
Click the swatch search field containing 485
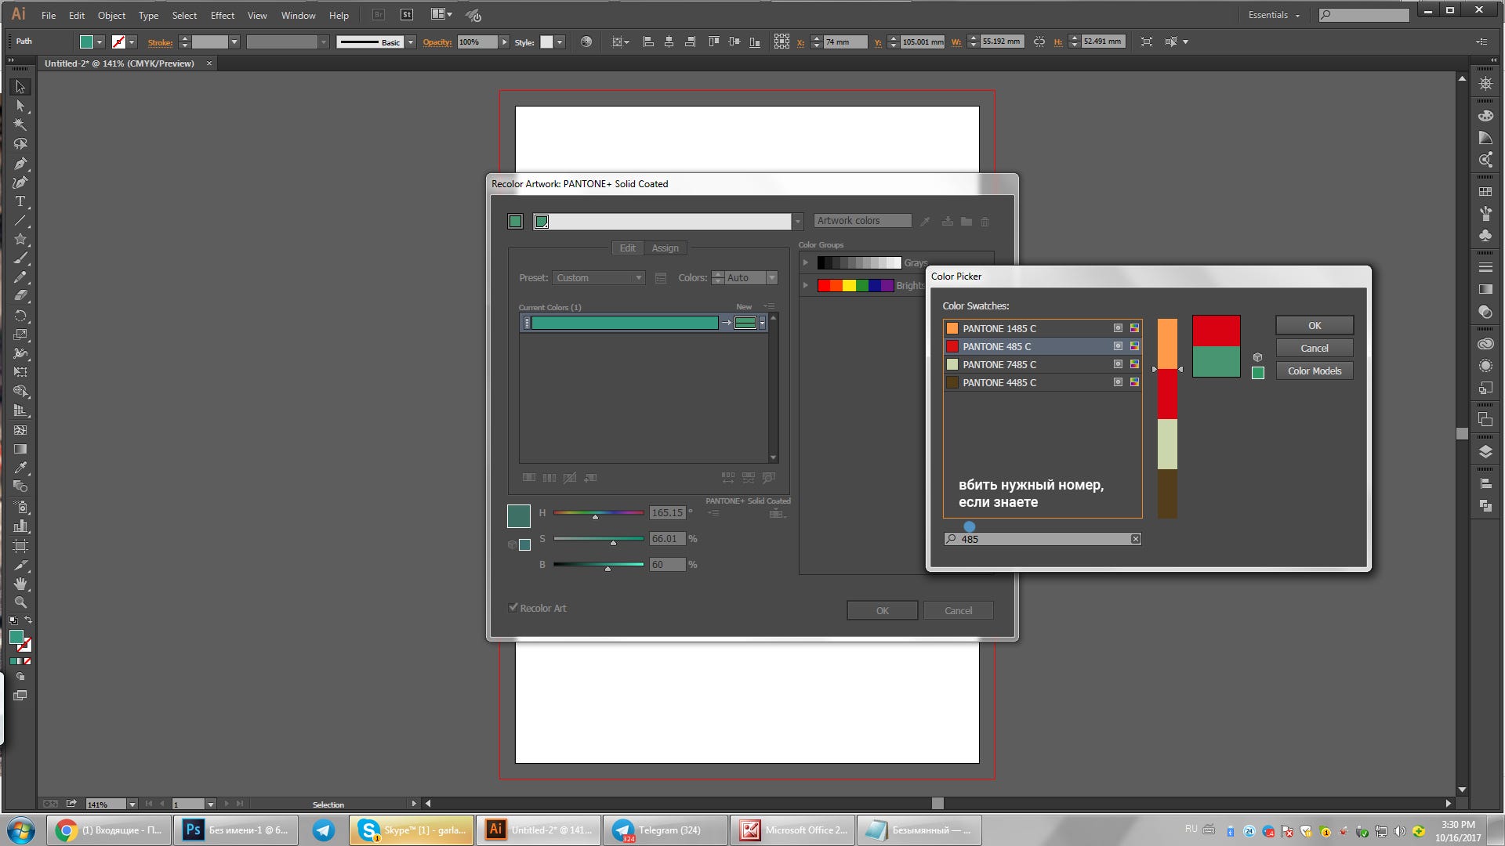[1043, 539]
